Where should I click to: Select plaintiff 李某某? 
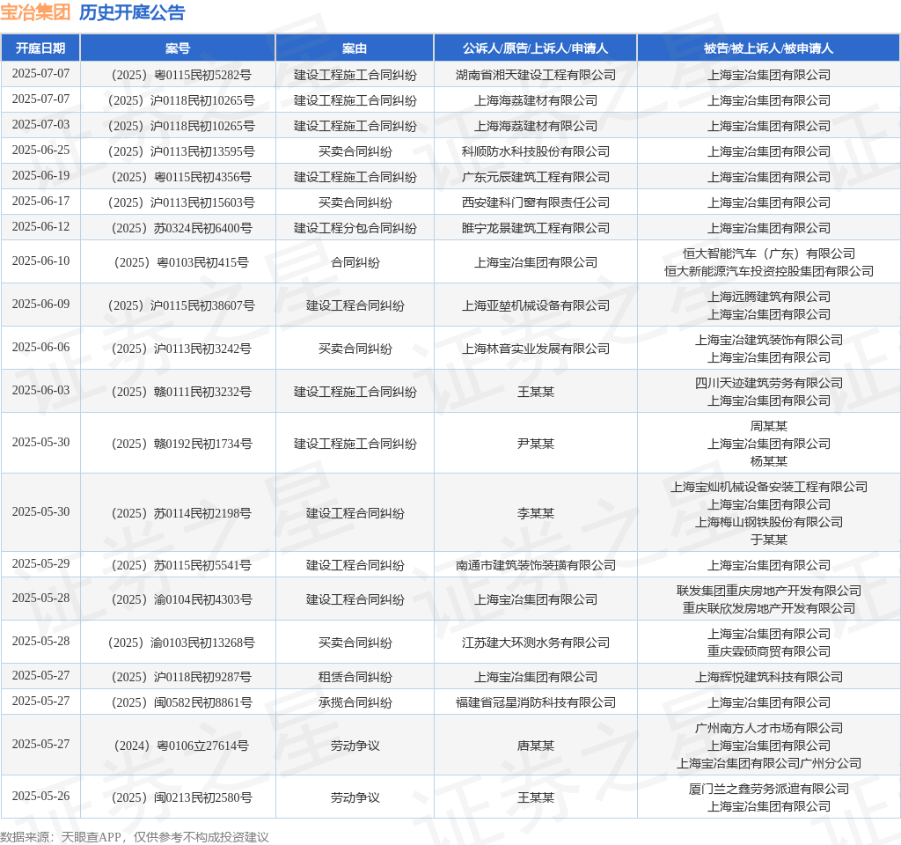point(536,513)
